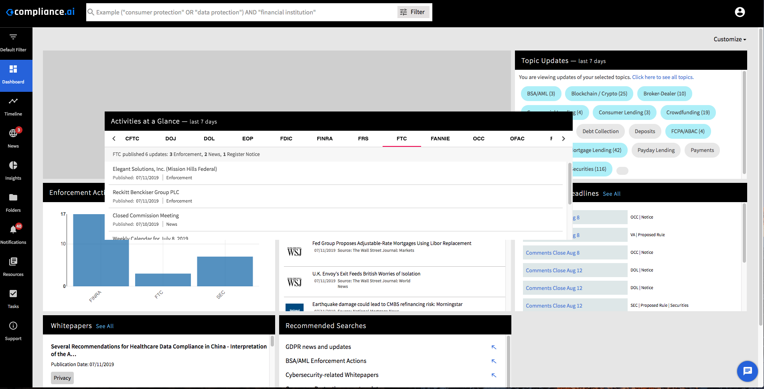This screenshot has height=389, width=764.
Task: Select the OCC agency tab
Action: tap(479, 138)
